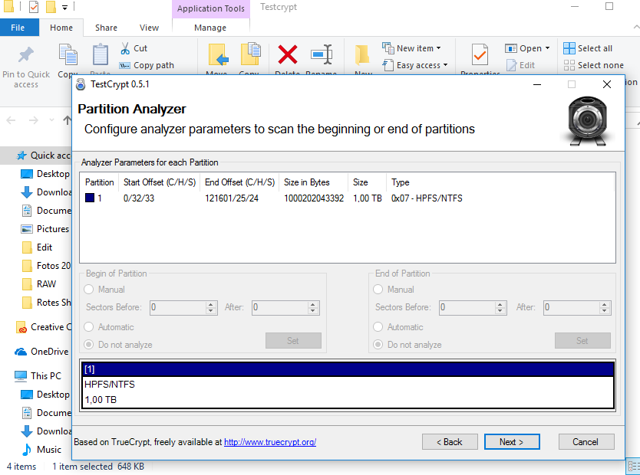Click the TestCrypt webcam logo image

coord(588,120)
